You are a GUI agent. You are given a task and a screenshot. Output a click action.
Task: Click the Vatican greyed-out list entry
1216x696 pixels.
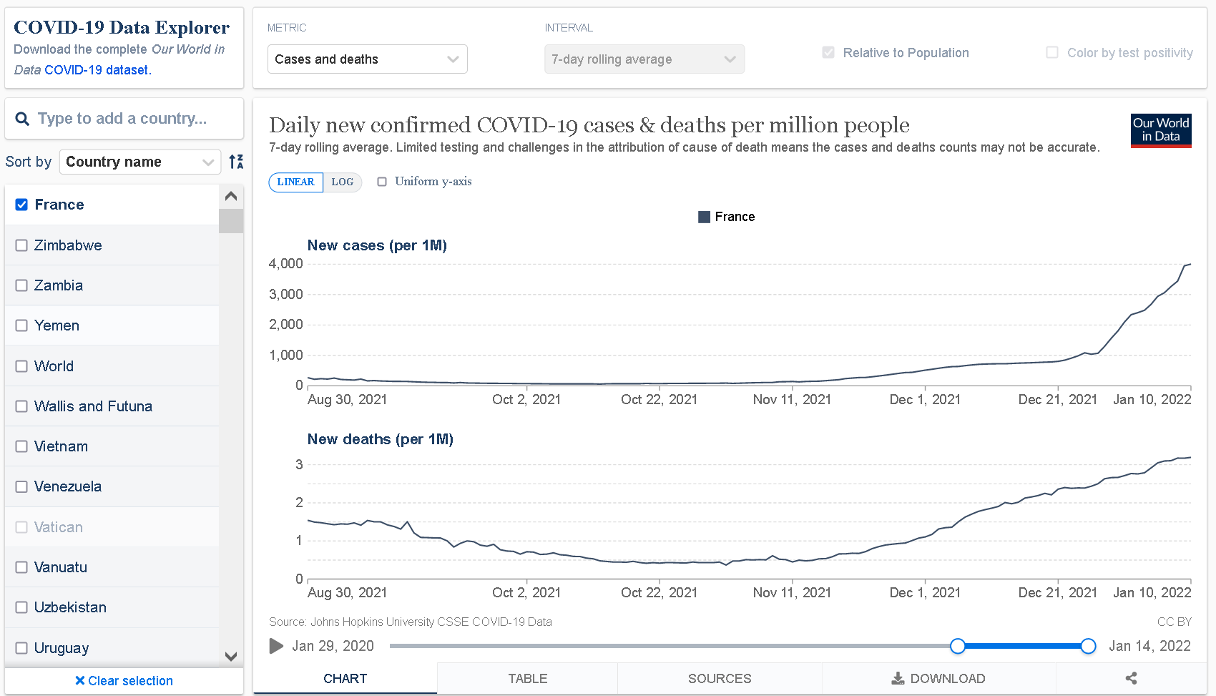pos(112,527)
